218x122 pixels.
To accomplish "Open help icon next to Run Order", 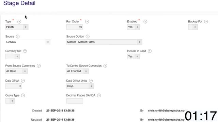I will tap(87, 22).
